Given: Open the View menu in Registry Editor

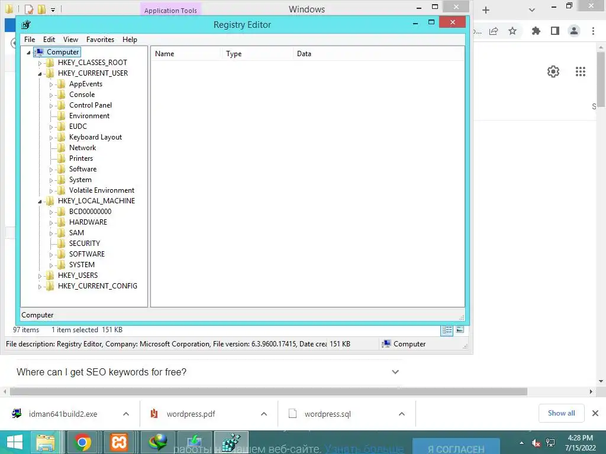Looking at the screenshot, I should click(70, 40).
